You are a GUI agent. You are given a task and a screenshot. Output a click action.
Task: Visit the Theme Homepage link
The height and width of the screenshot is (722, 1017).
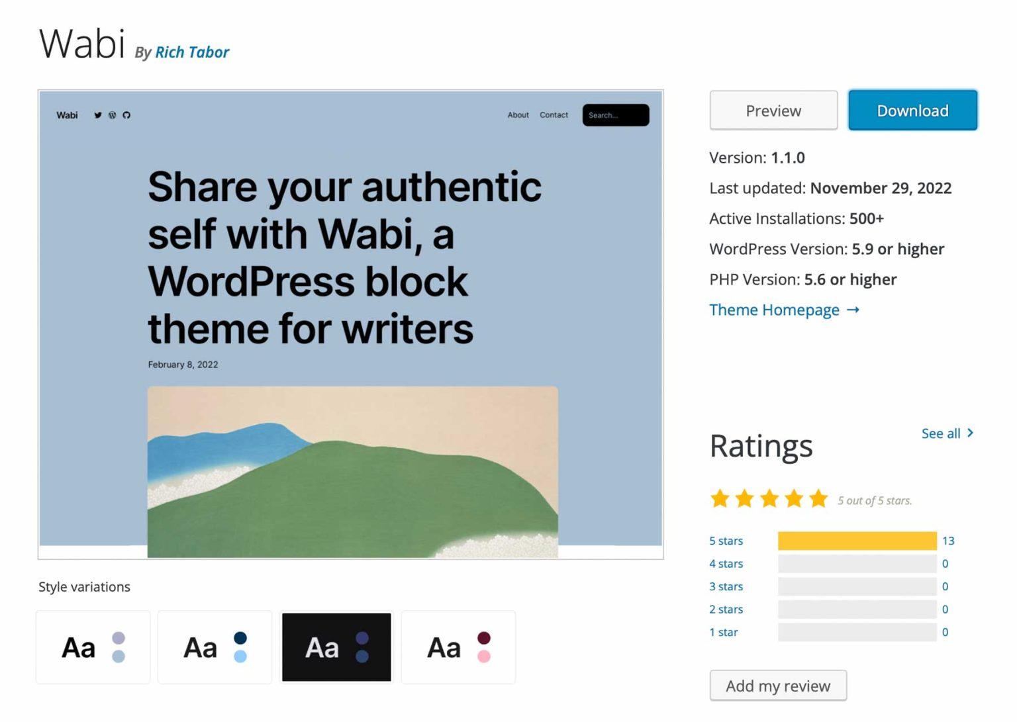point(773,309)
